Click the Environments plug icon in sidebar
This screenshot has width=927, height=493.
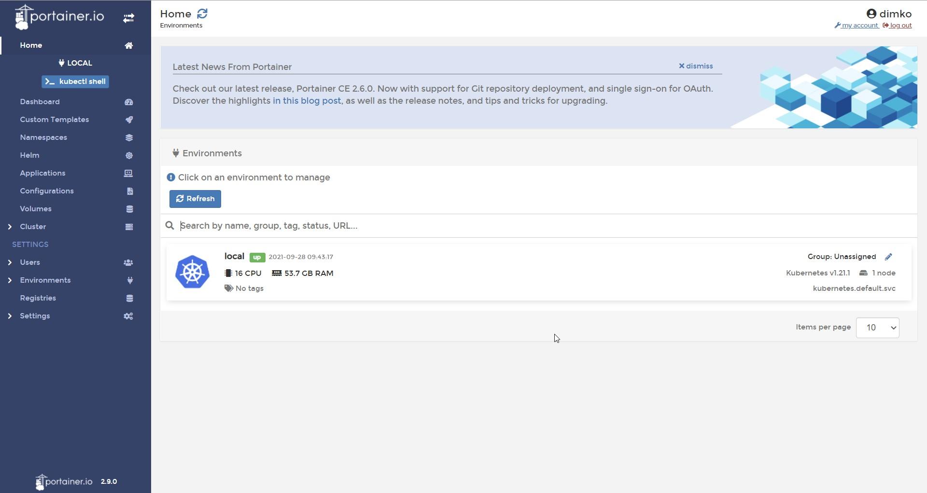click(x=130, y=280)
